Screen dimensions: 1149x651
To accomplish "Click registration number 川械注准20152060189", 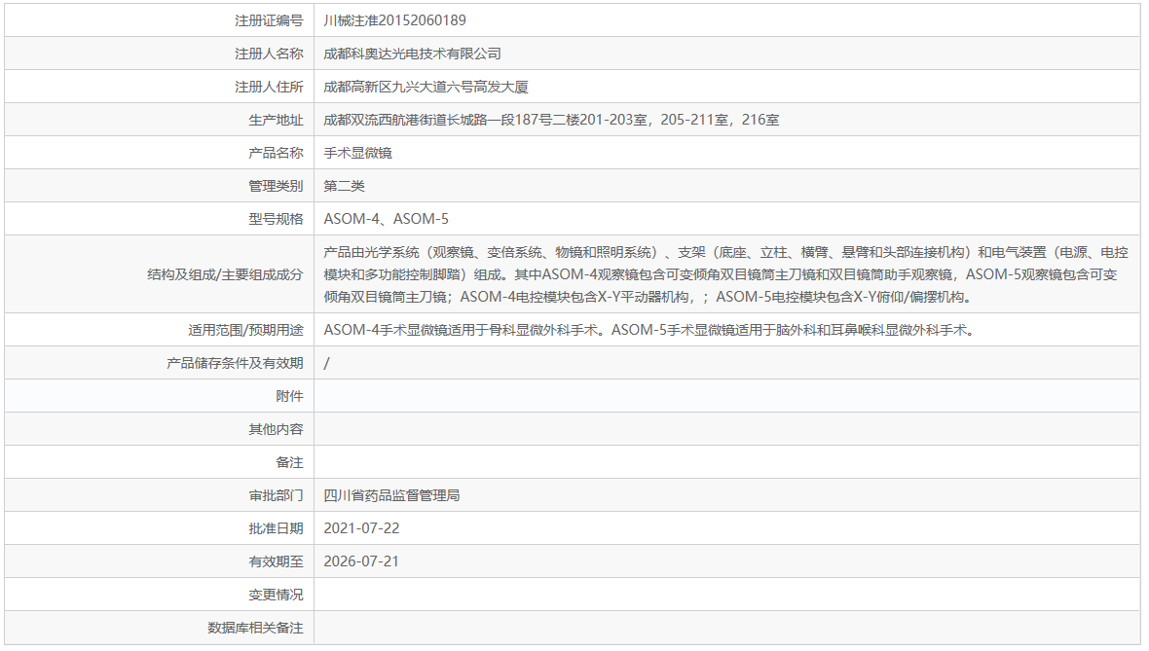I will [394, 20].
